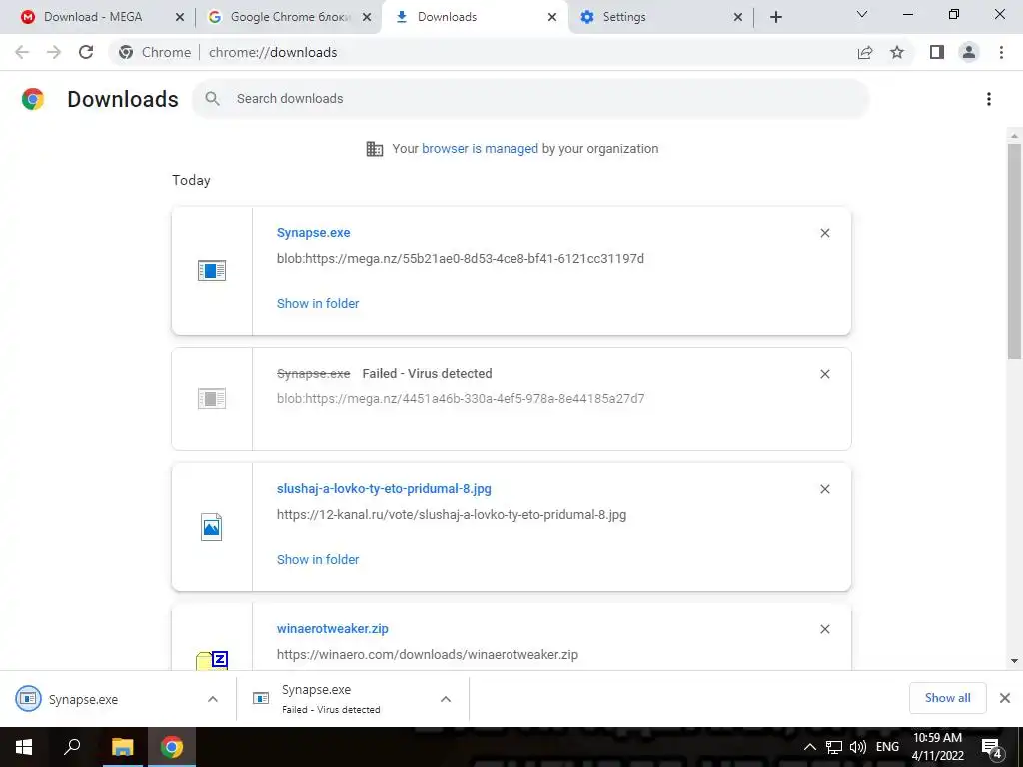This screenshot has width=1023, height=767.
Task: Open Windows taskbar search
Action: click(72, 747)
